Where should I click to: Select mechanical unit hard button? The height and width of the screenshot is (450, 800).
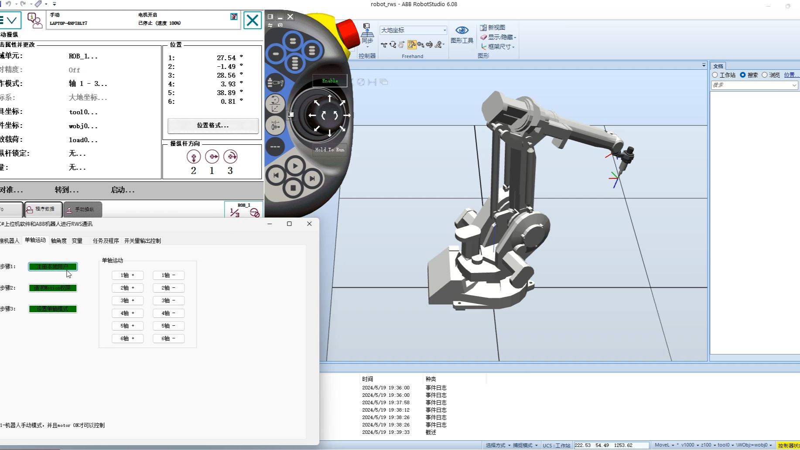pos(275,82)
